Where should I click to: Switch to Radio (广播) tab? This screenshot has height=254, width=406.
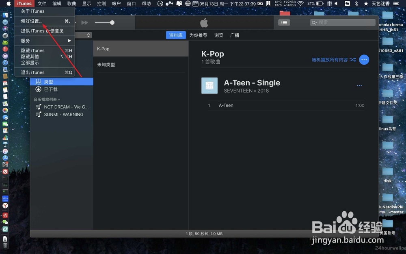point(235,35)
